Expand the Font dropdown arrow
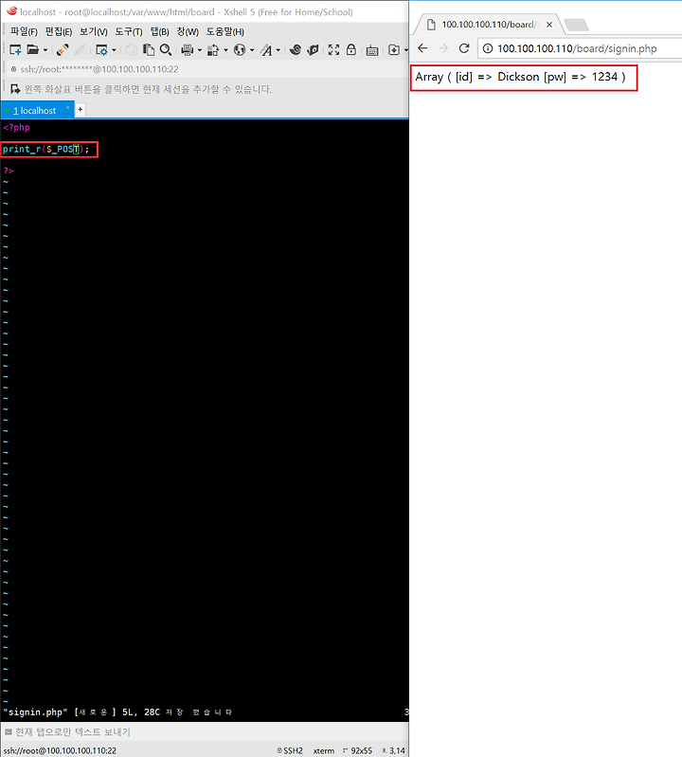682x757 pixels. pyautogui.click(x=278, y=49)
